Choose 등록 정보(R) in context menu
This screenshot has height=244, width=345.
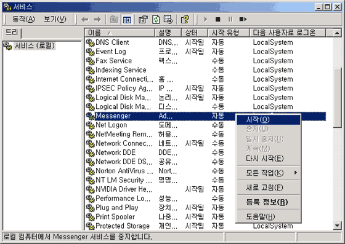pos(269,202)
